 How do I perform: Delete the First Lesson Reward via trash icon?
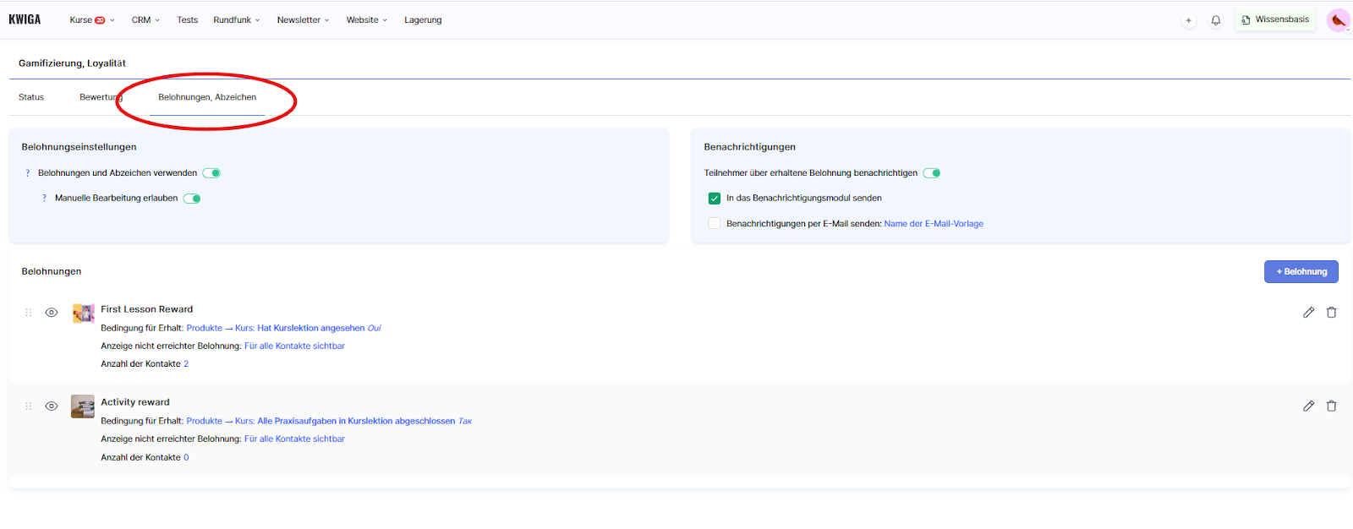(x=1331, y=313)
